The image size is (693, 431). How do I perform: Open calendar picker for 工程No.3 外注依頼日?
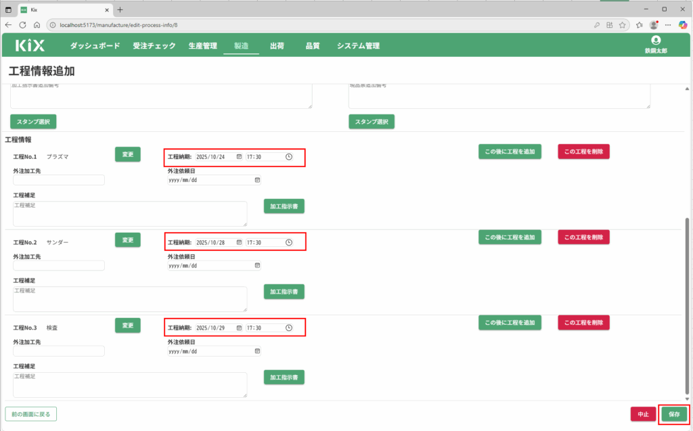tap(257, 351)
